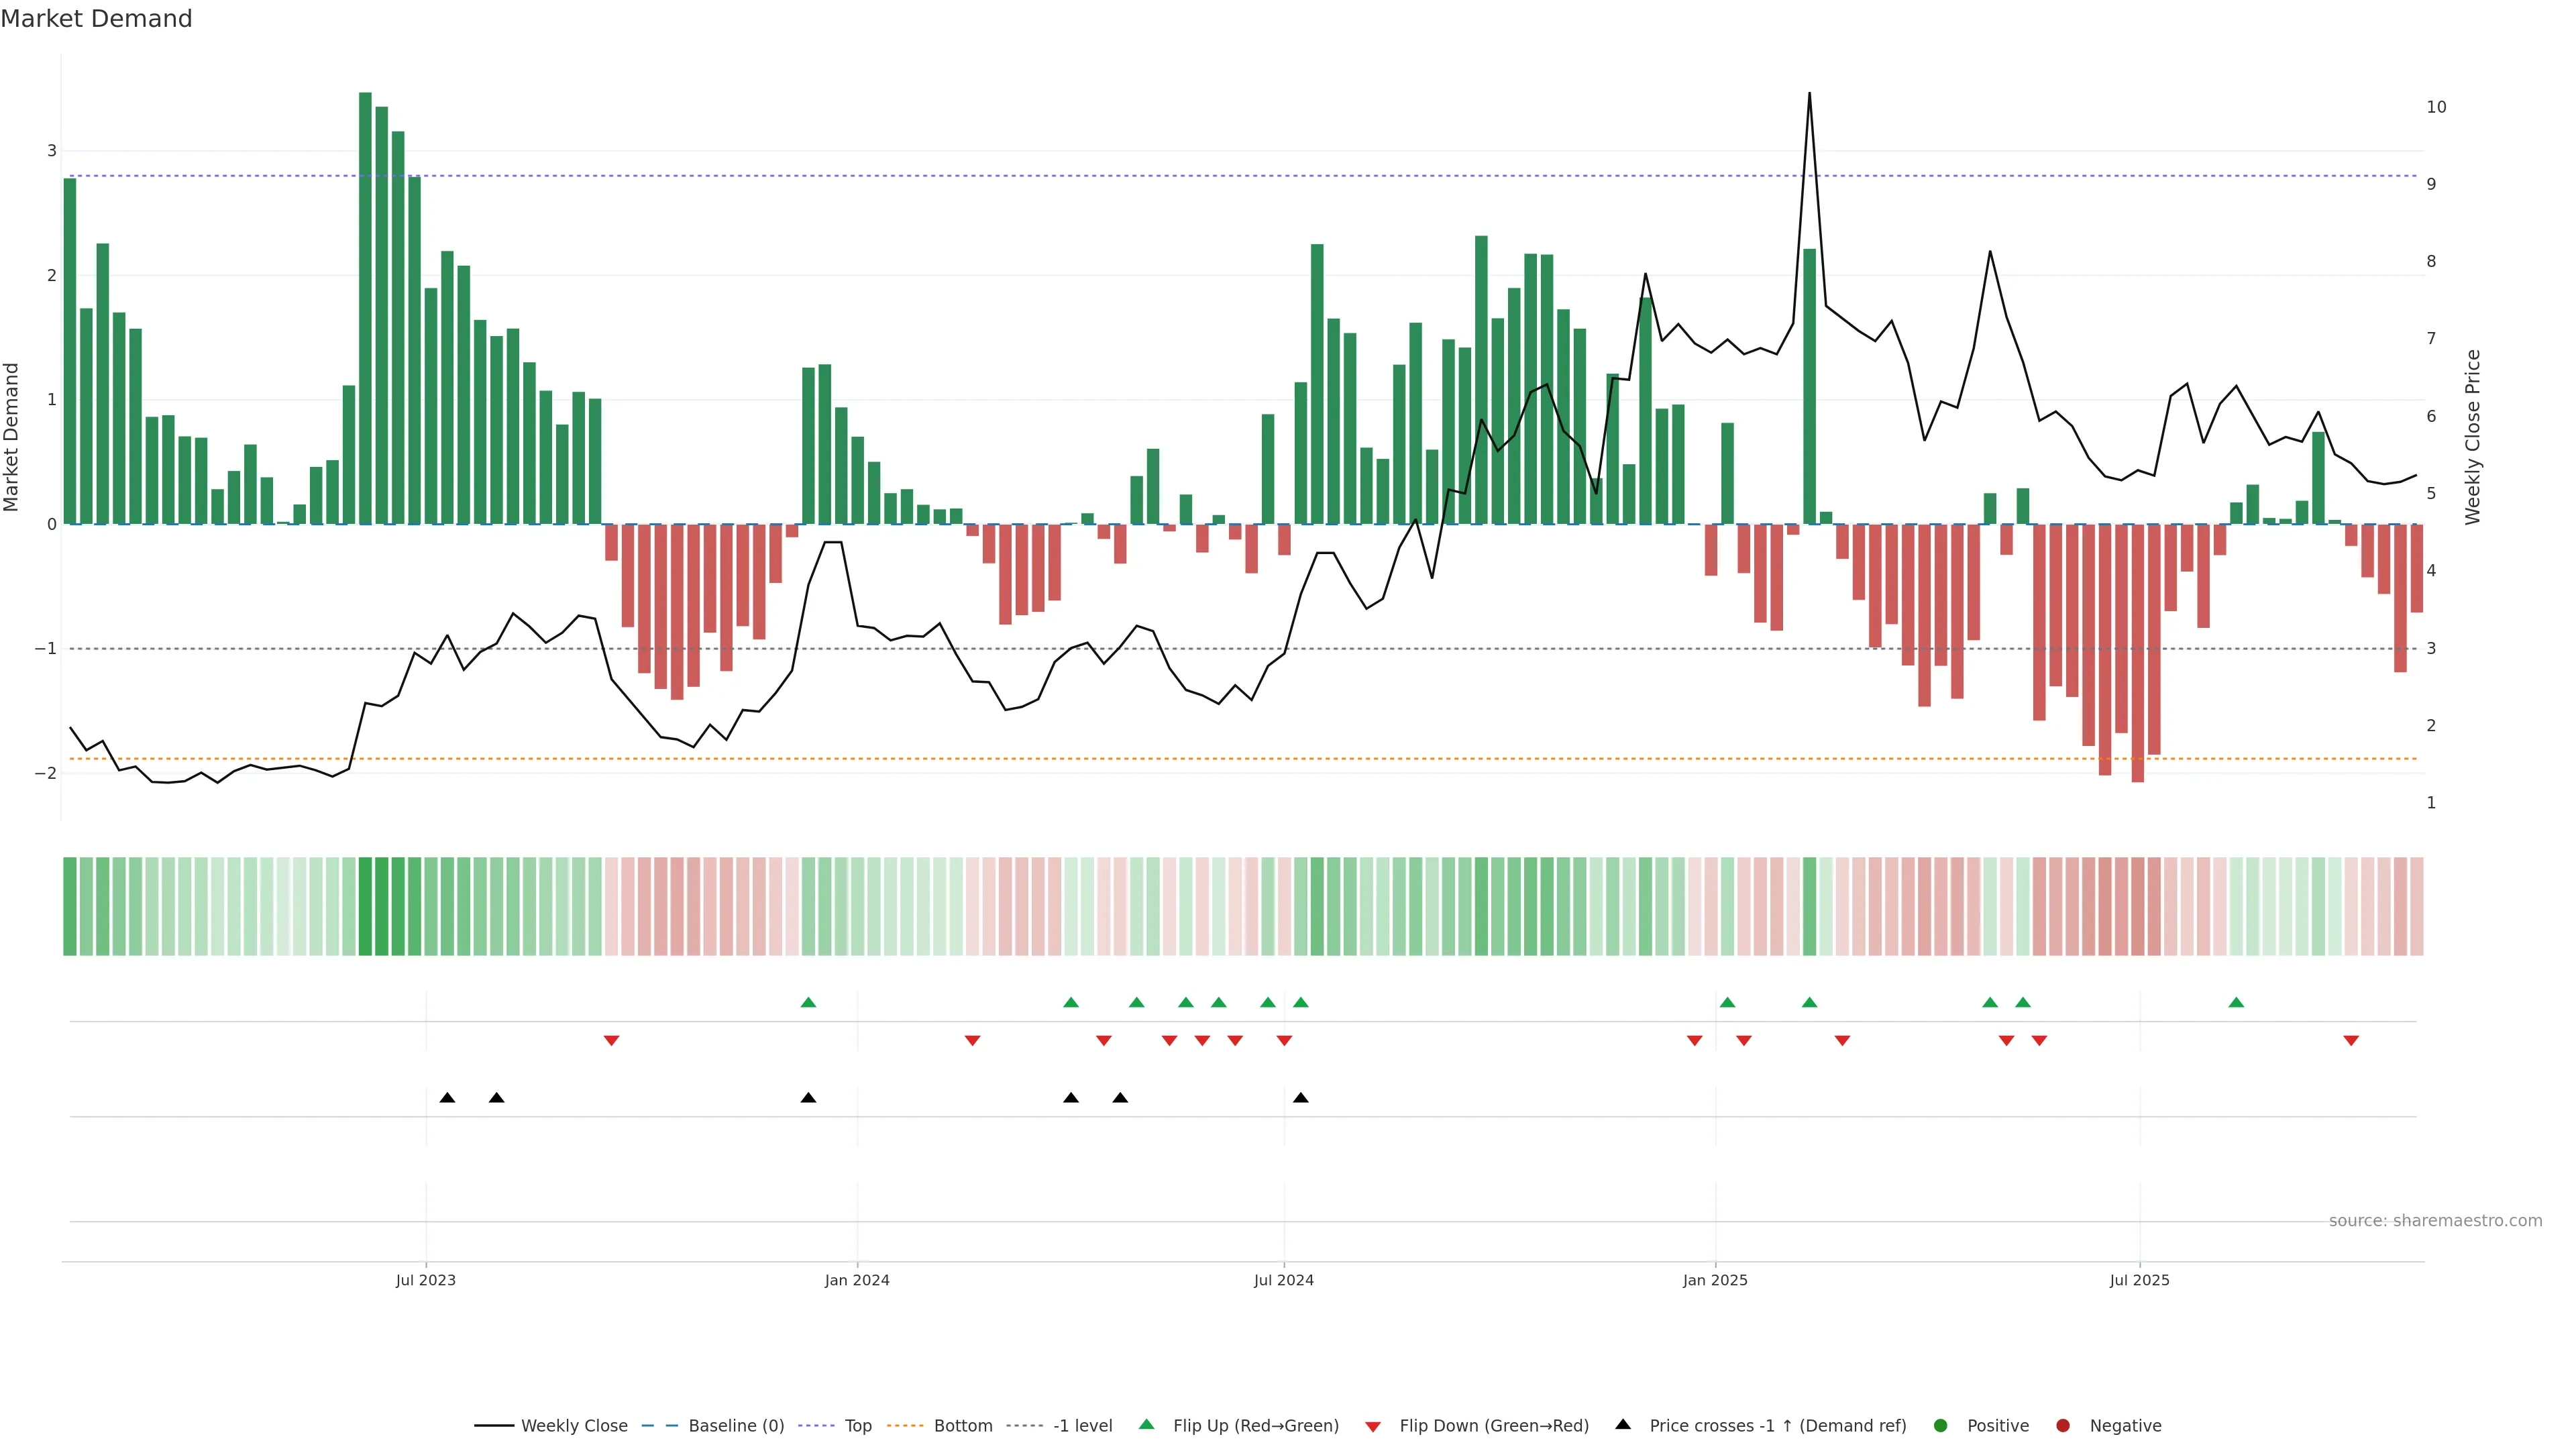The image size is (2576, 1449).
Task: Click the last green flip-up marker after Jul 2025
Action: coord(2236,1002)
